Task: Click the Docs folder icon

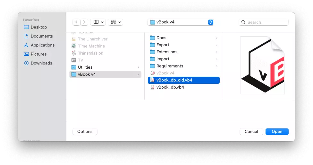Action: coord(152,38)
